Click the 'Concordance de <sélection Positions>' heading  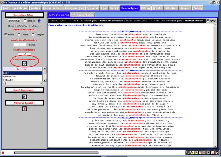75,25
